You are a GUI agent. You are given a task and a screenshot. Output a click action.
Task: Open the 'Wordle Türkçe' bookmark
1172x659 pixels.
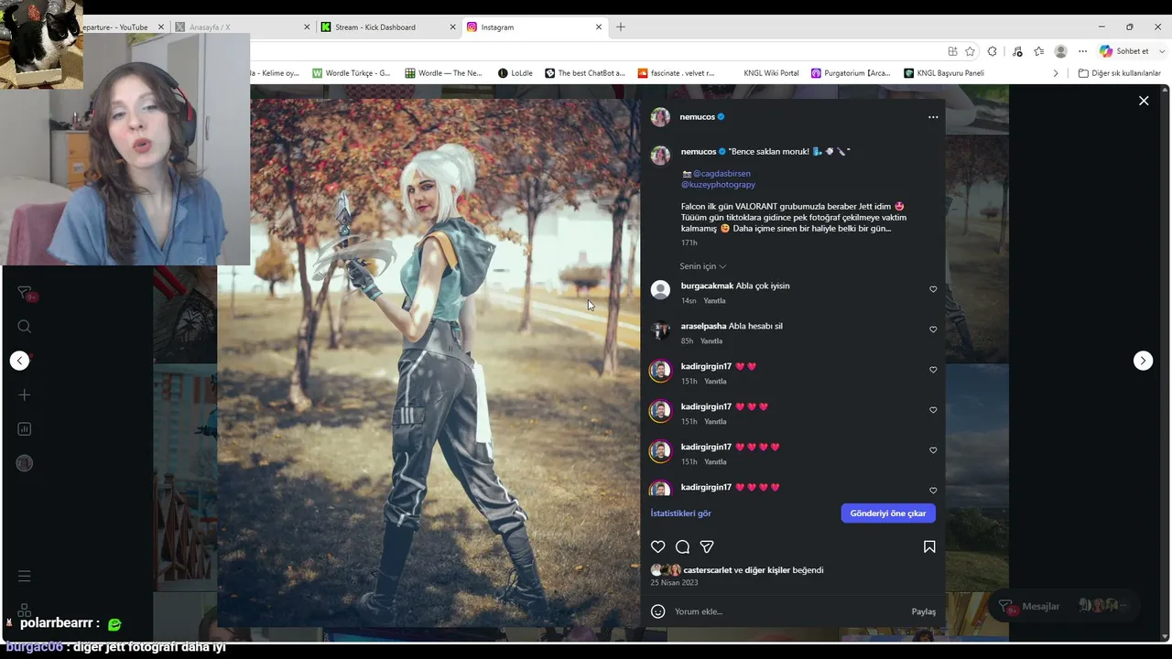click(352, 73)
